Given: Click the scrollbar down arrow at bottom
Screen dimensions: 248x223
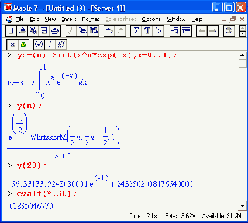Looking at the screenshot, I should pyautogui.click(x=243, y=206).
